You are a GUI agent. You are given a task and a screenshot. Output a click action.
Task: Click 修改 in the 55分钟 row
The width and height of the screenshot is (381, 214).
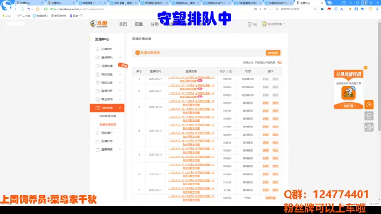click(275, 111)
